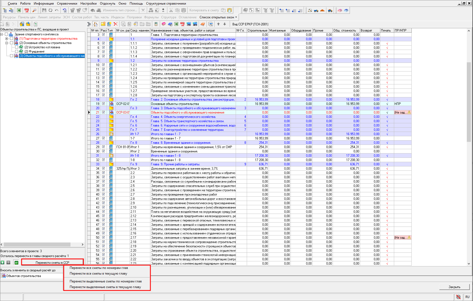473x301 pixels.
Task: Expand the Подготовка территории строительства tree node
Action: pyautogui.click(x=7, y=39)
